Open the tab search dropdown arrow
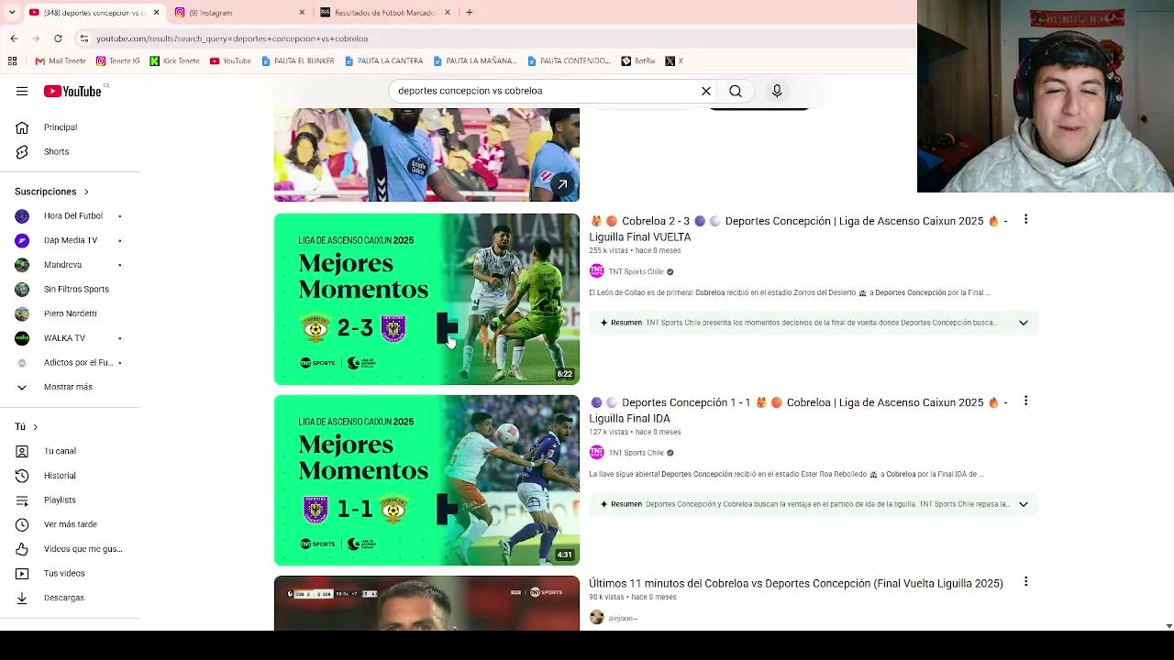1174x660 pixels. [x=12, y=13]
